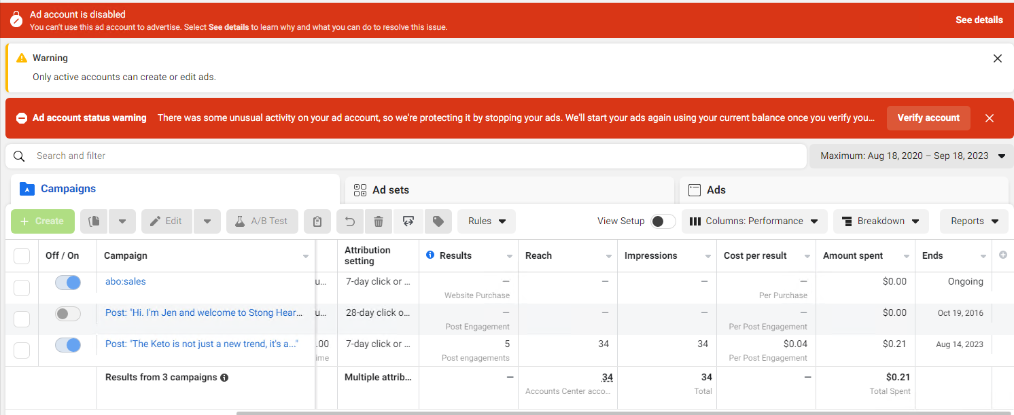Turn on the Stong Heart post campaign

pos(68,313)
